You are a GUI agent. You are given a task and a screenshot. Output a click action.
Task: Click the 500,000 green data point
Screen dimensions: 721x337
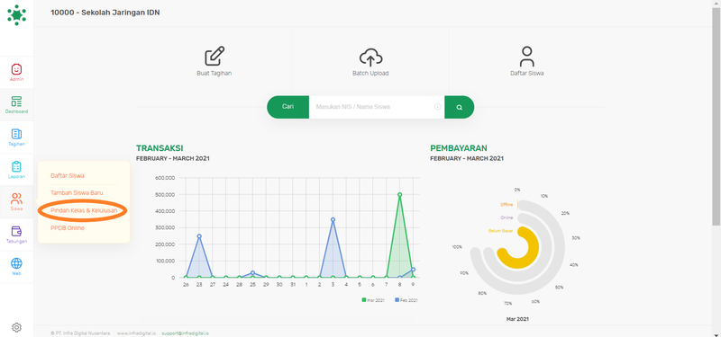point(399,194)
